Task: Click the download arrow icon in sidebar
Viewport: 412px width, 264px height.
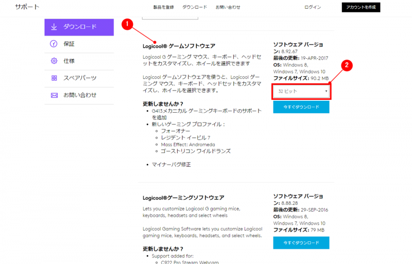Action: click(x=54, y=27)
